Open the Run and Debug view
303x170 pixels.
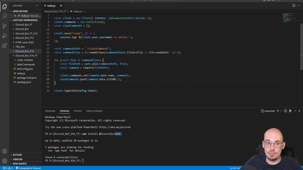(4, 36)
